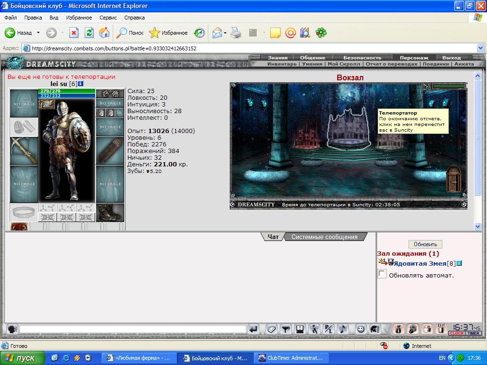Viewport: 487px width, 365px height.
Task: Click the EXIT door icon in chat bar
Action: [x=441, y=329]
